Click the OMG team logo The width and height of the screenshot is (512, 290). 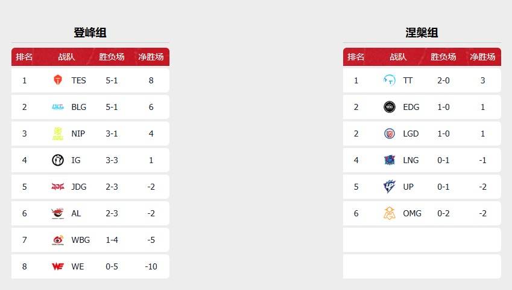tap(390, 213)
